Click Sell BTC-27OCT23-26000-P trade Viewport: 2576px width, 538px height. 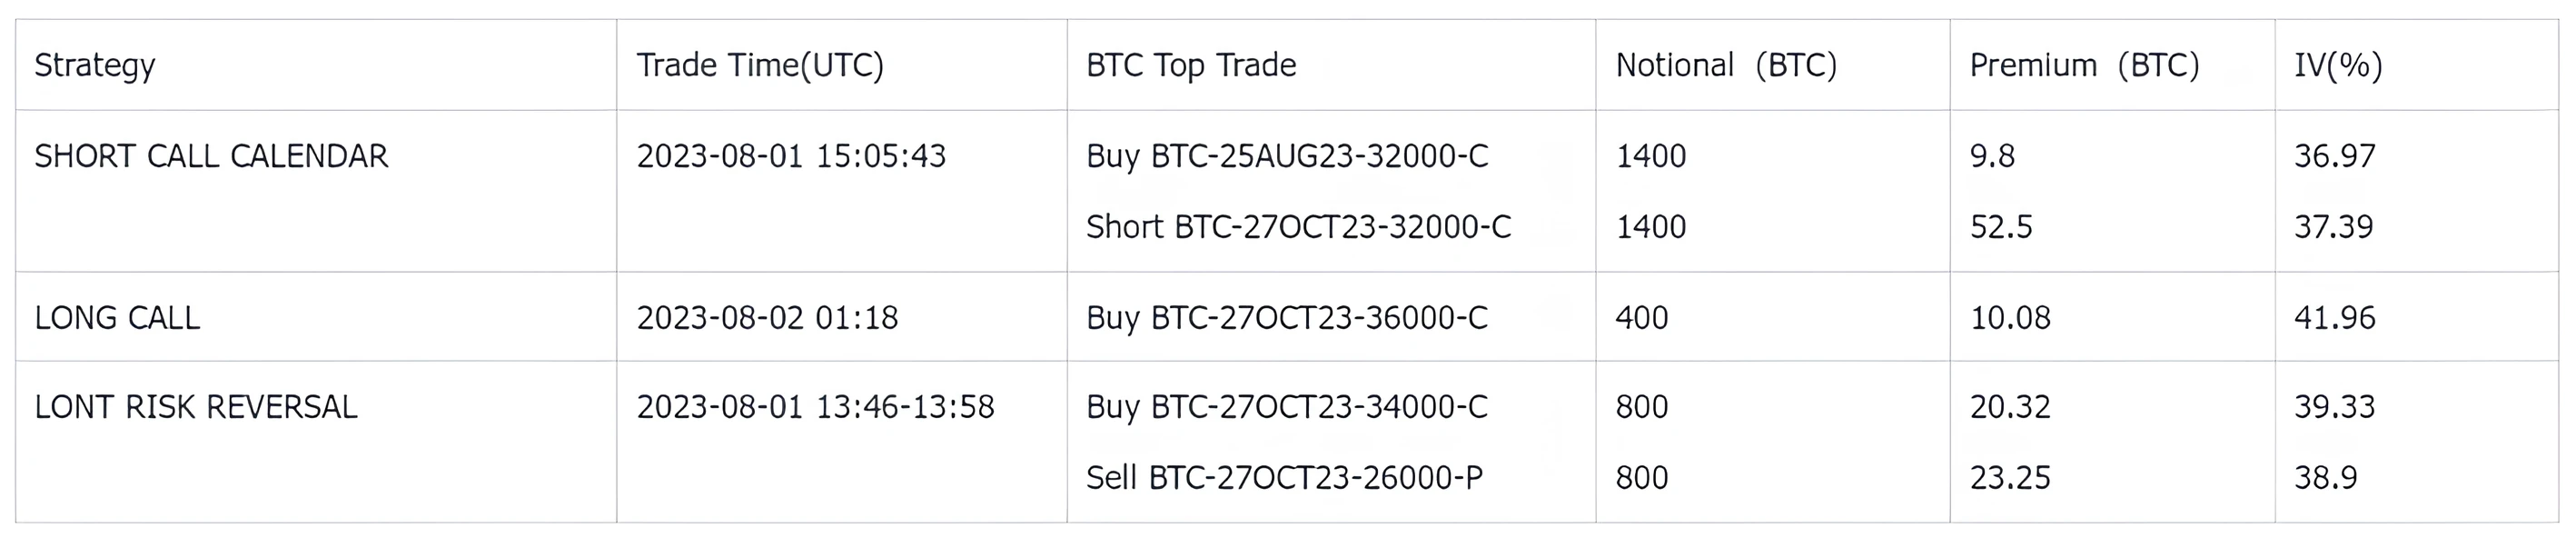pyautogui.click(x=1284, y=478)
